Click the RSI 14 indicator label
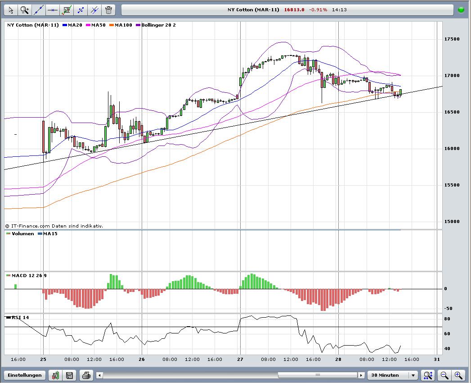 (20, 318)
